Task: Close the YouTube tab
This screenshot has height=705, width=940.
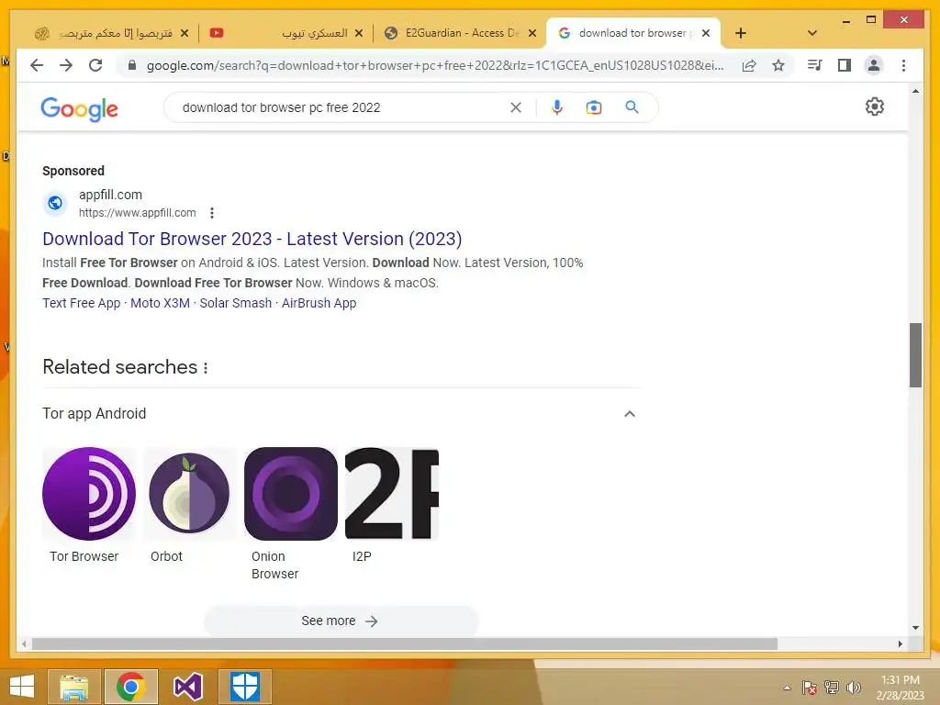Action: point(359,33)
